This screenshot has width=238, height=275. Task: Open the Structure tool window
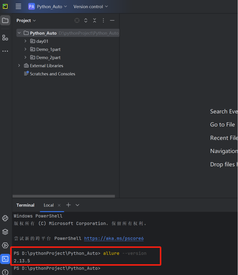coord(5,38)
